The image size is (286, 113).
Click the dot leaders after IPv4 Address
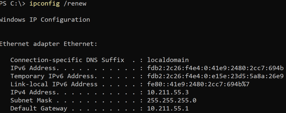click(x=98, y=92)
